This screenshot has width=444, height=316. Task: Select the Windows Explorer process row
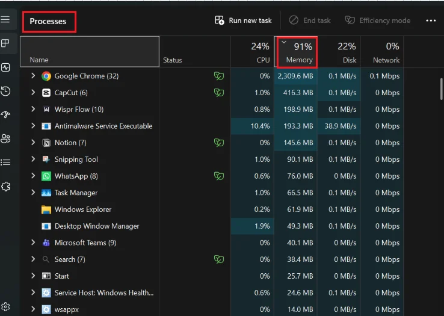click(x=212, y=209)
